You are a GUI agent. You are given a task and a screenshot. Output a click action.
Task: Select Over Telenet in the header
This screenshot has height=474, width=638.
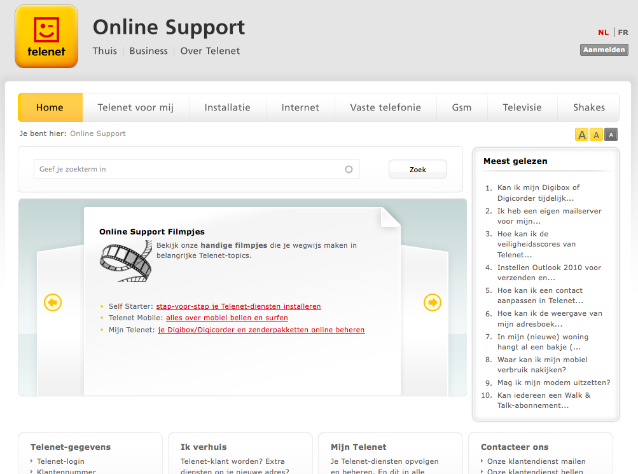coord(209,50)
